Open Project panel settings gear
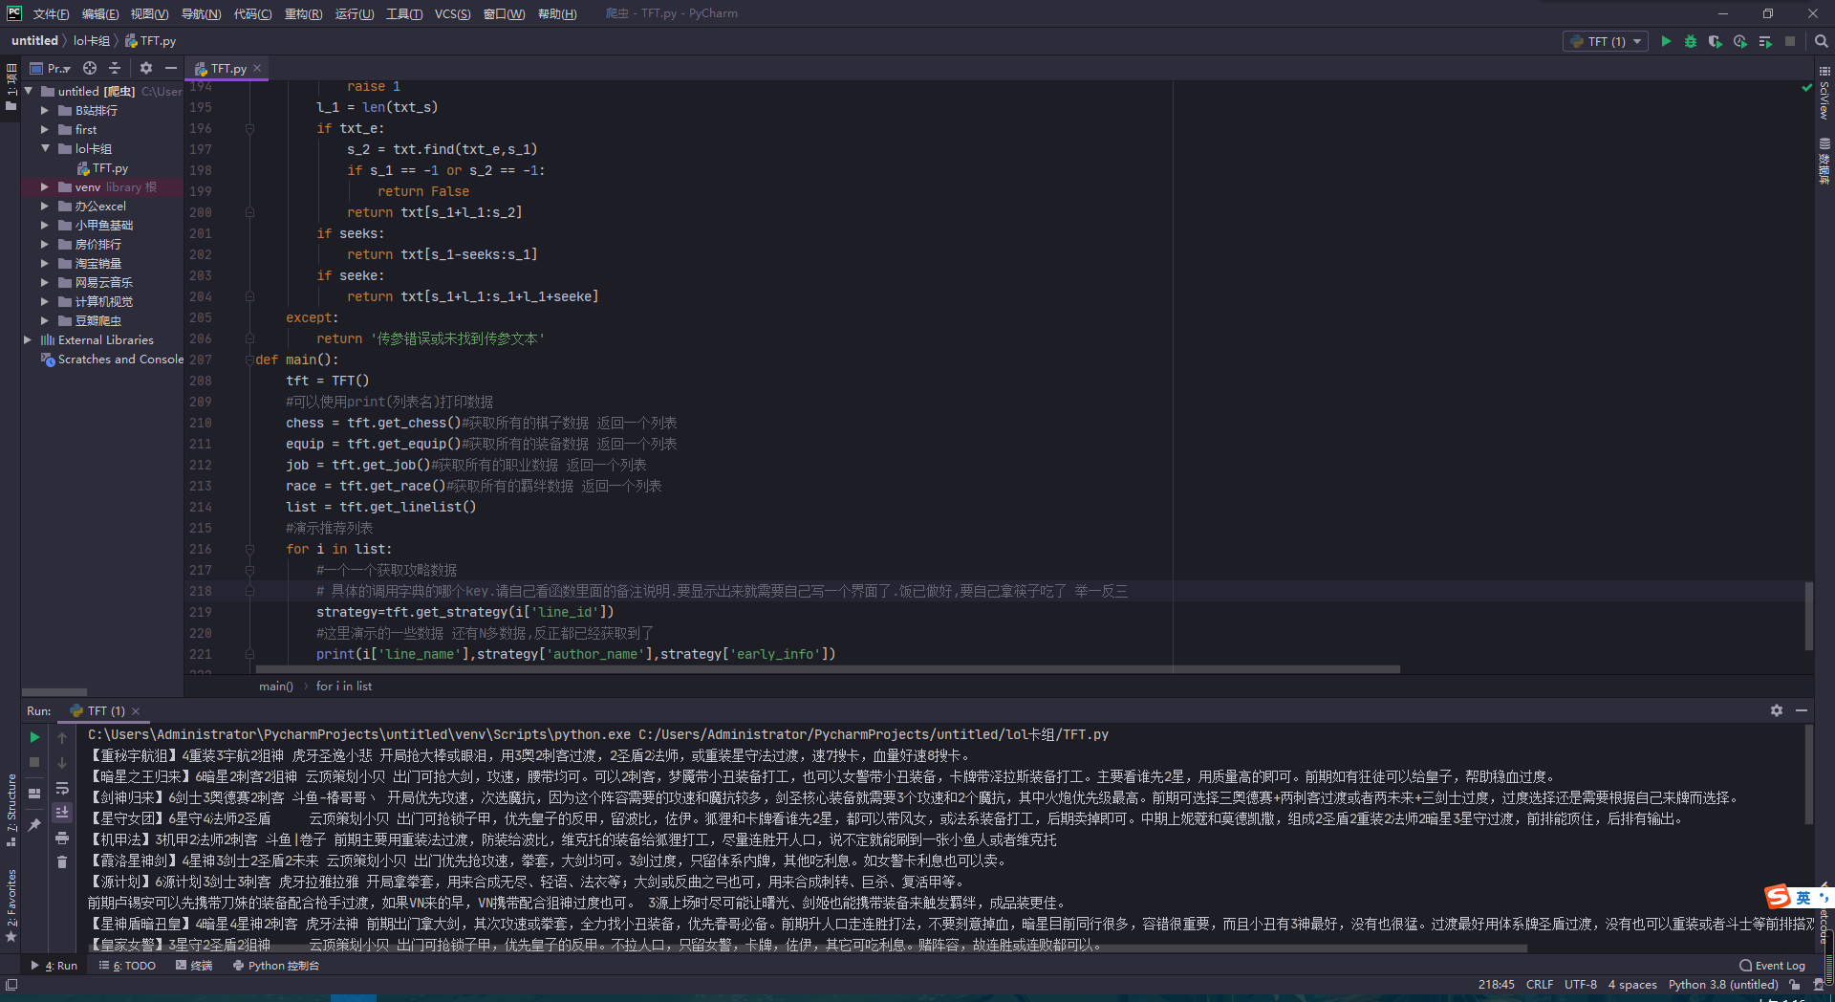The width and height of the screenshot is (1835, 1002). (146, 68)
